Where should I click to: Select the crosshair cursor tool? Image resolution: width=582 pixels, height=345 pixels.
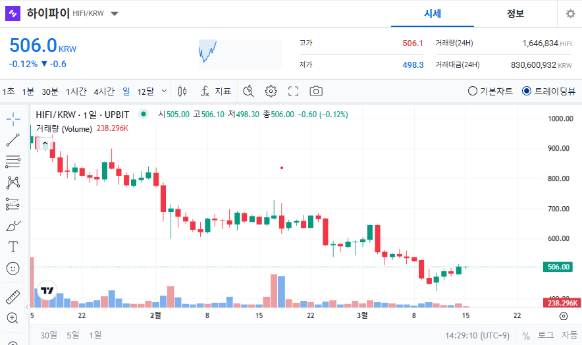(x=13, y=119)
